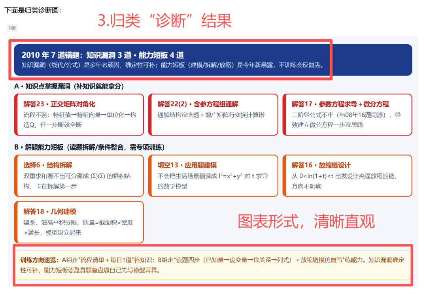The height and width of the screenshot is (294, 427).
Task: Click description 二阶导公式不牢
Action: coord(346,120)
